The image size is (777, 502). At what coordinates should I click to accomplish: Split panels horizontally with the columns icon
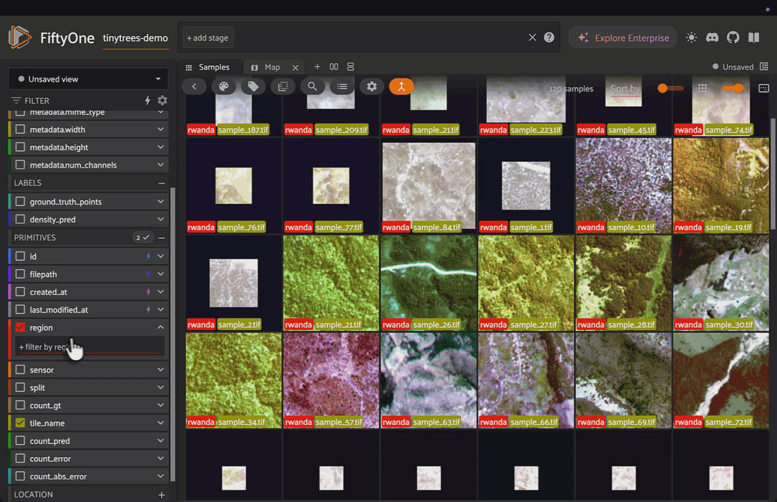pyautogui.click(x=334, y=67)
